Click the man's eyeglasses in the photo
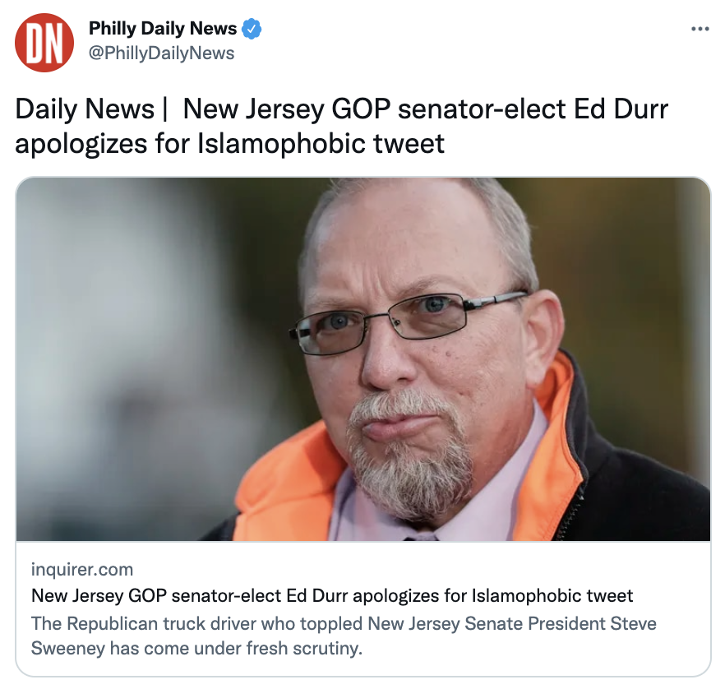Image resolution: width=725 pixels, height=689 pixels. pos(407,322)
